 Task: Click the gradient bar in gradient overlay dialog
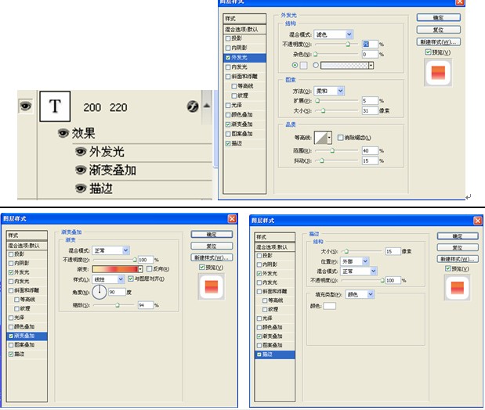(118, 268)
